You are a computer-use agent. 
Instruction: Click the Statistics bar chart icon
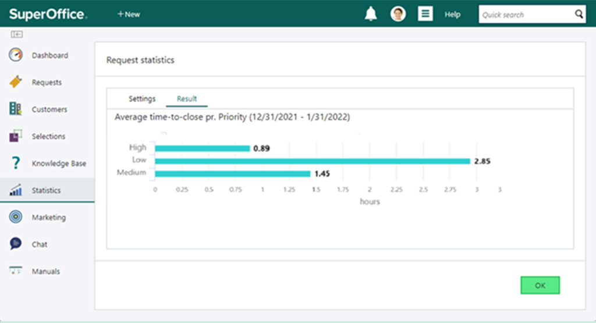[x=16, y=190]
